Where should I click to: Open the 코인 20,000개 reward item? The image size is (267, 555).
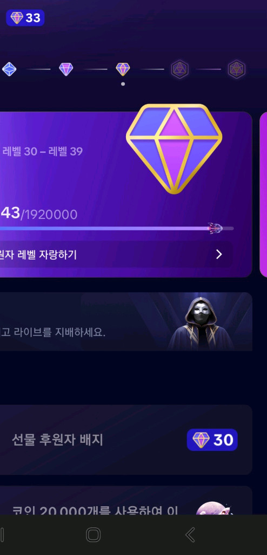126,500
